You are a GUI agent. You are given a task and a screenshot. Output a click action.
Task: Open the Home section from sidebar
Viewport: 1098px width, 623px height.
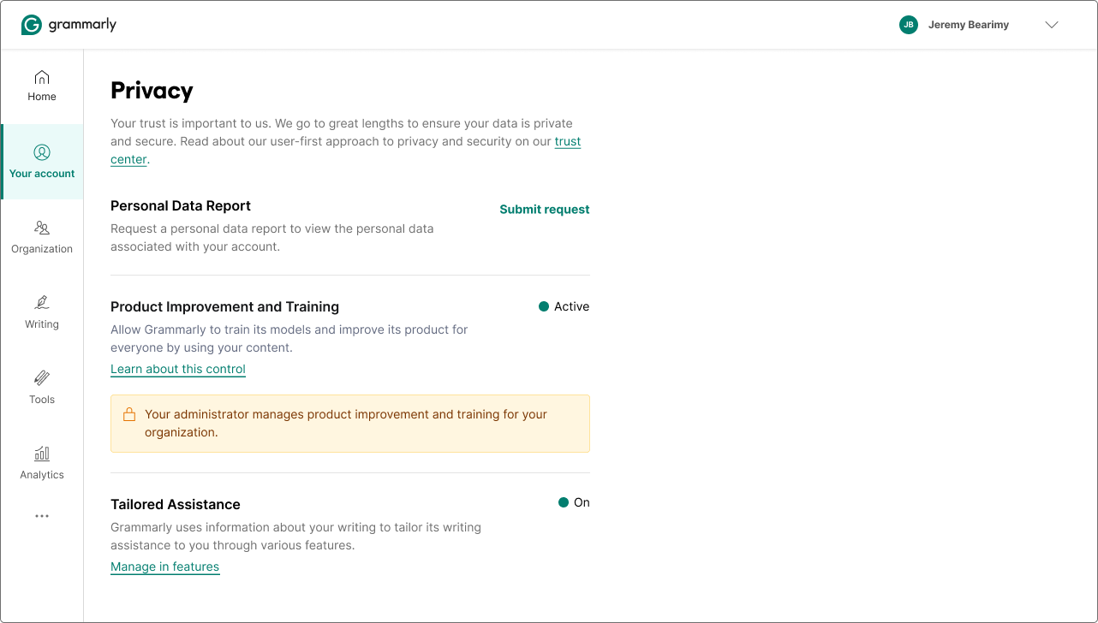pyautogui.click(x=41, y=86)
